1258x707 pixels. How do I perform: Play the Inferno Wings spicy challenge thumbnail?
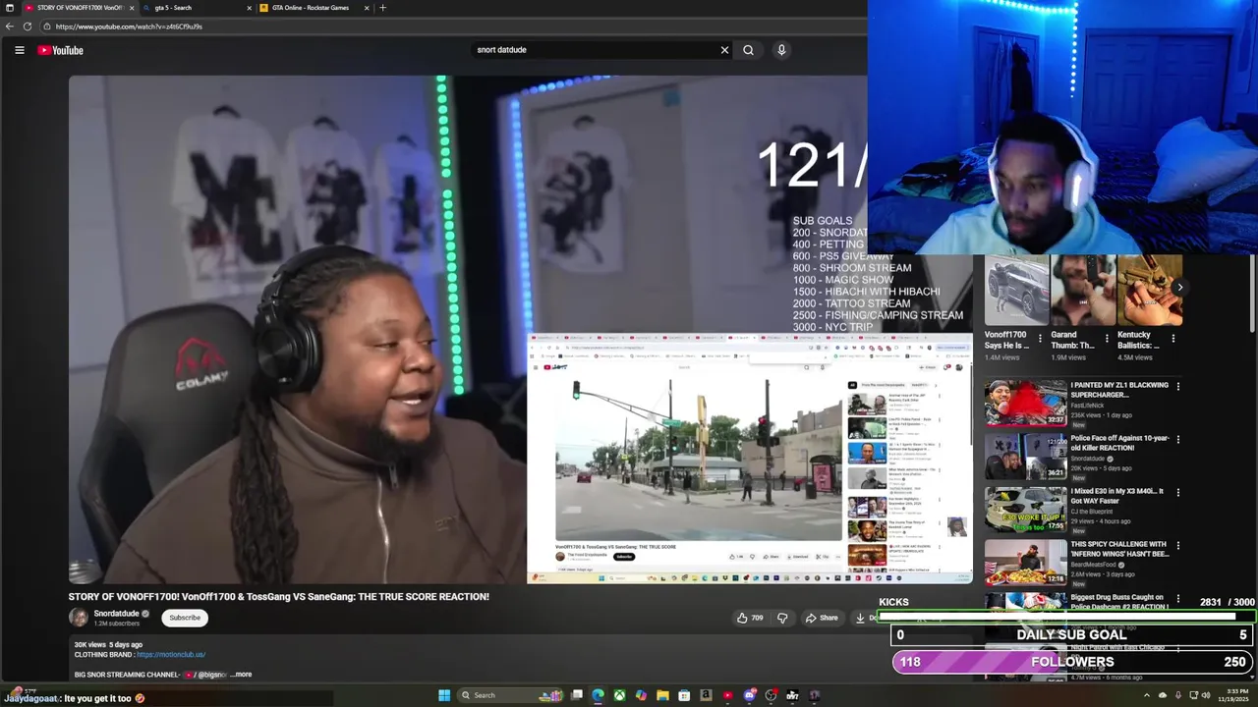point(1025,562)
